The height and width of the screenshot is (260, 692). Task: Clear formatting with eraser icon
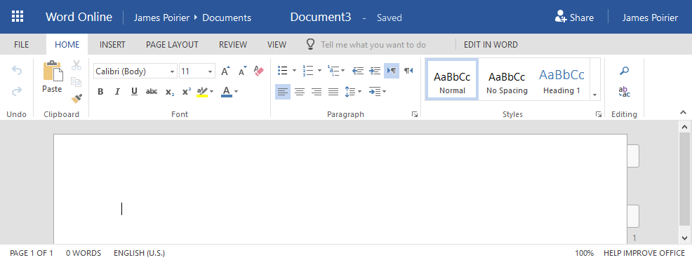258,71
